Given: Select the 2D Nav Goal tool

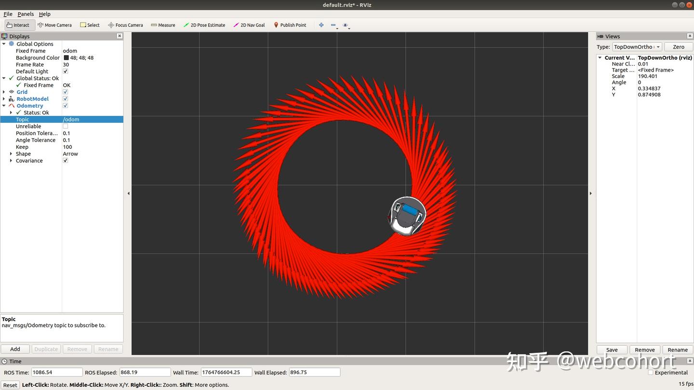Looking at the screenshot, I should click(x=249, y=25).
